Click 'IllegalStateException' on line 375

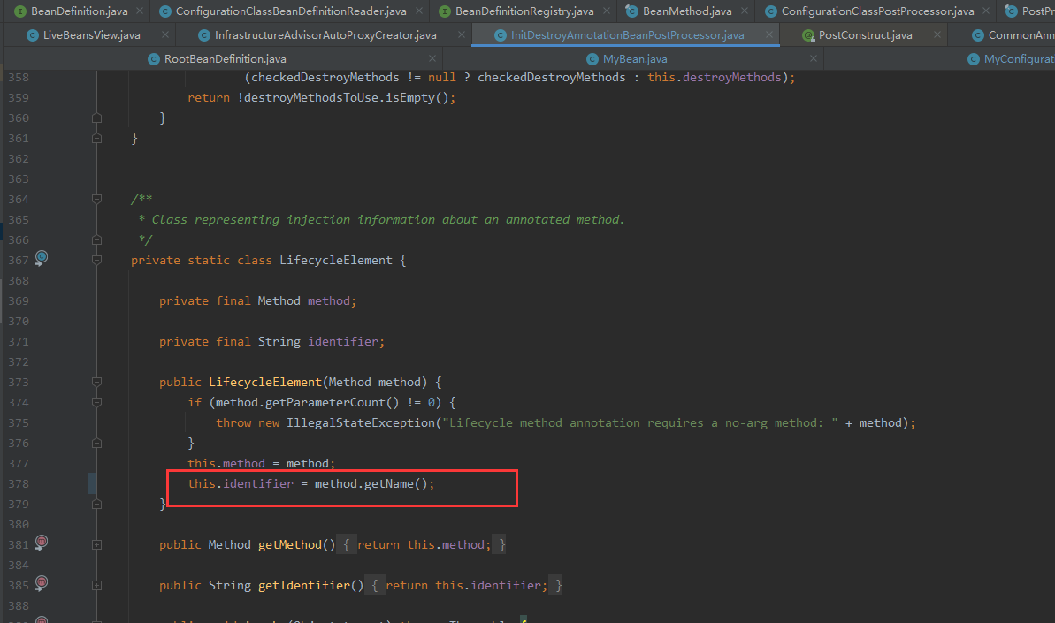pos(361,422)
